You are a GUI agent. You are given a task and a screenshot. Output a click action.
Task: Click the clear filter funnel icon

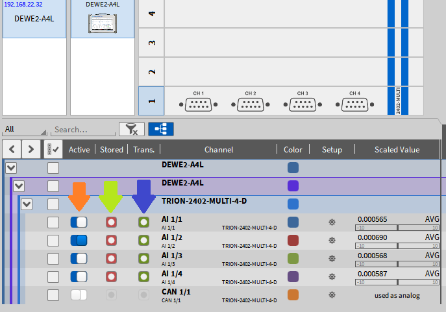pyautogui.click(x=131, y=129)
